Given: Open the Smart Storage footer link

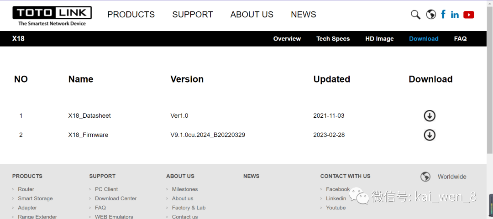Looking at the screenshot, I should (x=35, y=198).
